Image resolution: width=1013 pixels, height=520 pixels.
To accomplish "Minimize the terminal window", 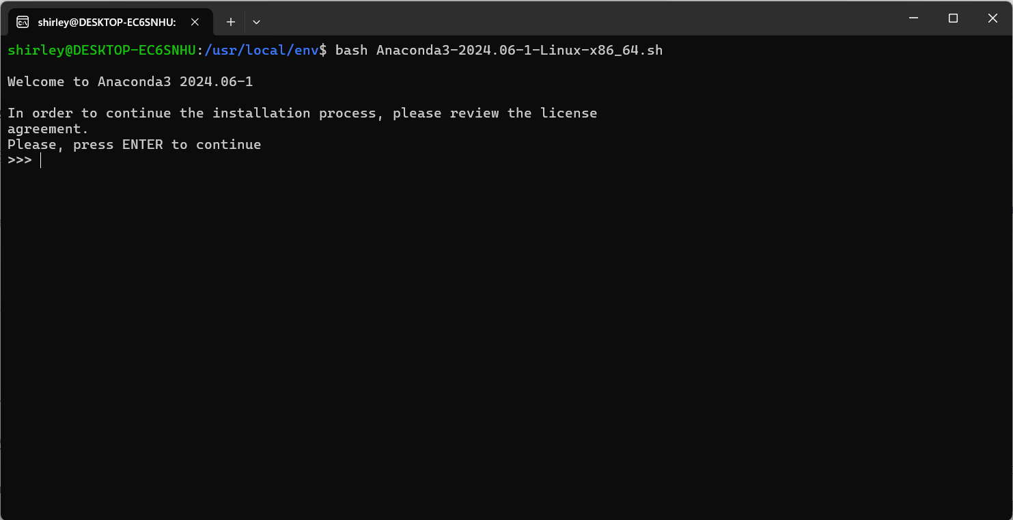I will click(913, 18).
